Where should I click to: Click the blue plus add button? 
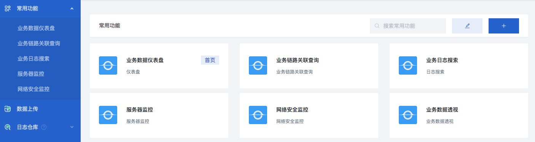(504, 26)
